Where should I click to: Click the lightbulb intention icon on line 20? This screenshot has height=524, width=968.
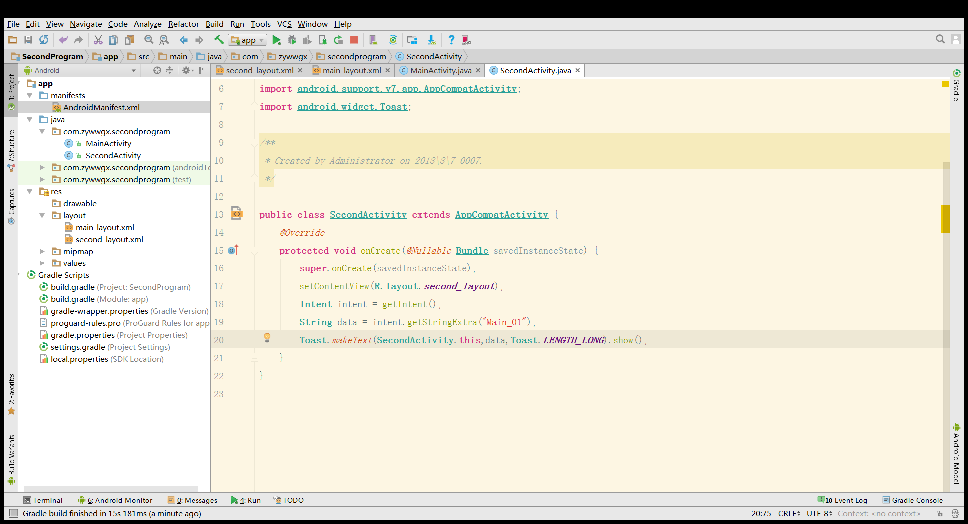(x=267, y=338)
